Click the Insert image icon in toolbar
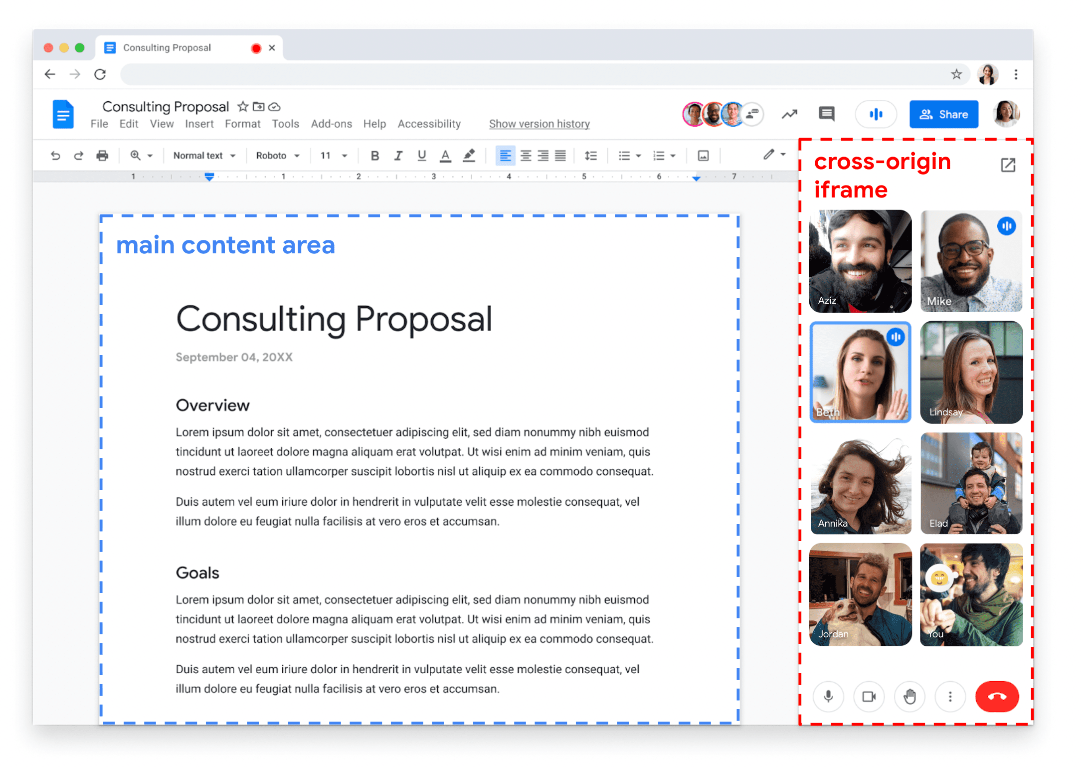Viewport: 1081px width, 767px height. pos(704,157)
